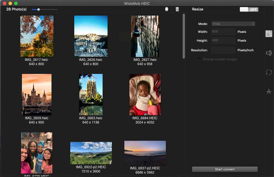The image size is (274, 177).
Task: Click the print icon in the top toolbar
Action: (x=167, y=9)
